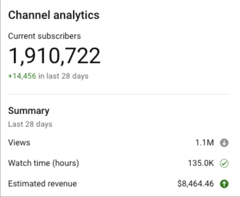Click the green +14,456 subscriber gain
Screen dimensions: 240x197
(x=22, y=76)
